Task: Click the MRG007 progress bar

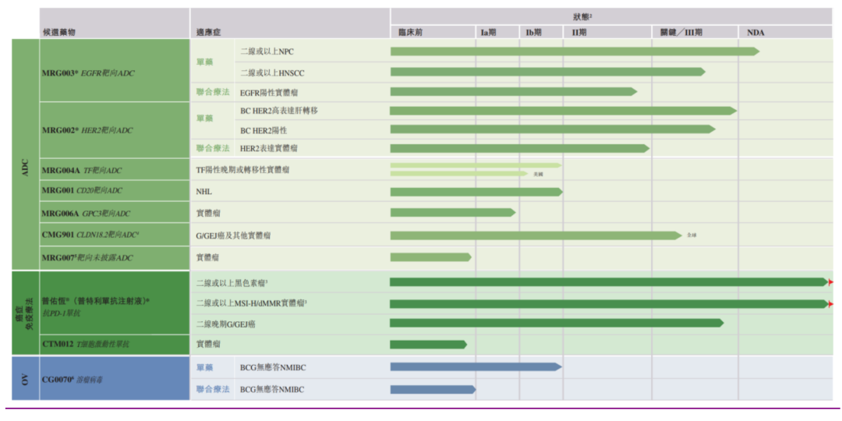Action: (x=430, y=257)
